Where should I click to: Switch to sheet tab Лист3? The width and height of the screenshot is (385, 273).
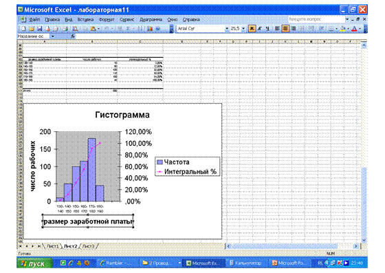point(88,246)
